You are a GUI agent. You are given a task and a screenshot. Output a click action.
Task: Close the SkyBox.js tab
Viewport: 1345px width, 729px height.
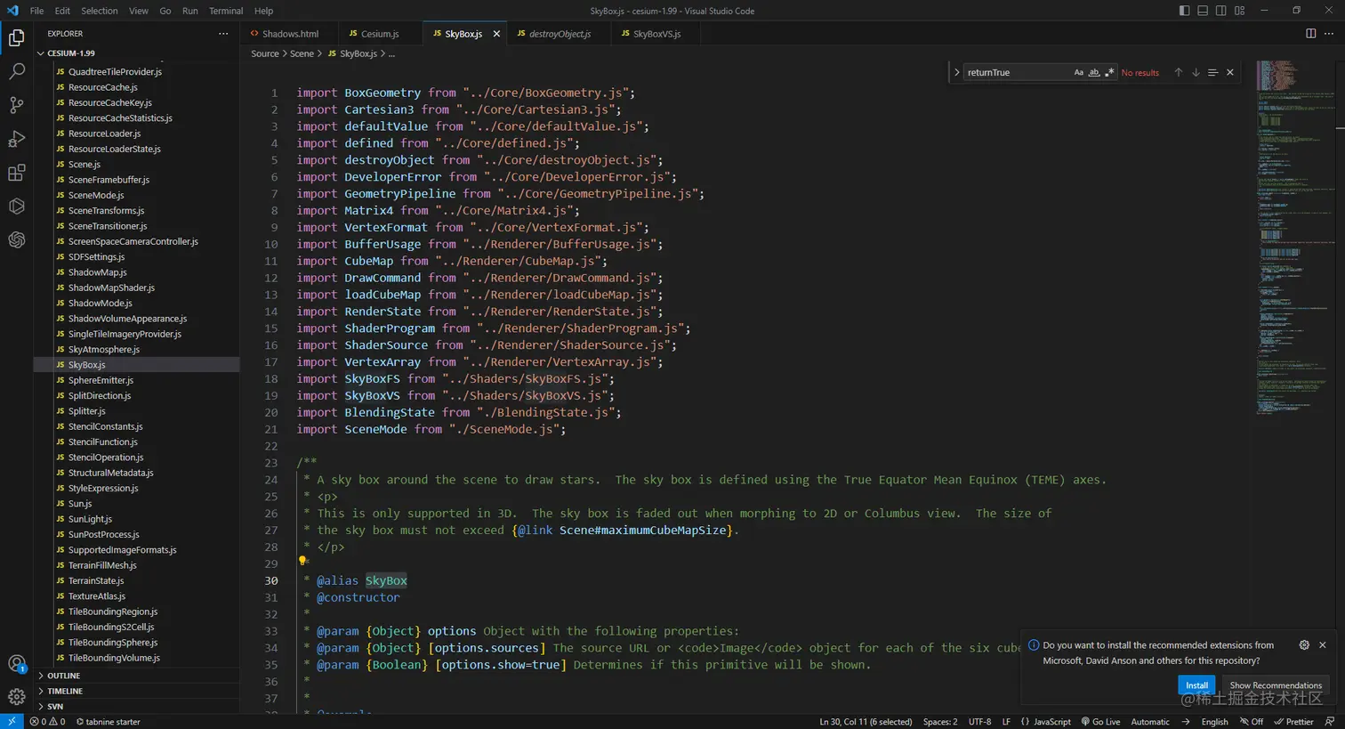[496, 34]
